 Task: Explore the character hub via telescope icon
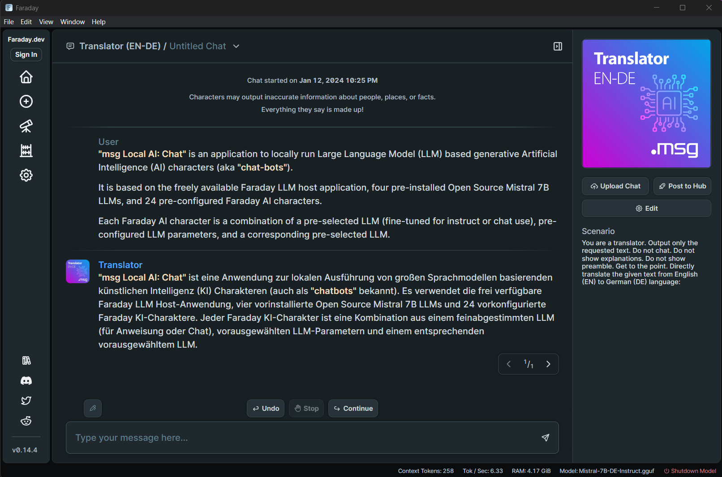26,126
